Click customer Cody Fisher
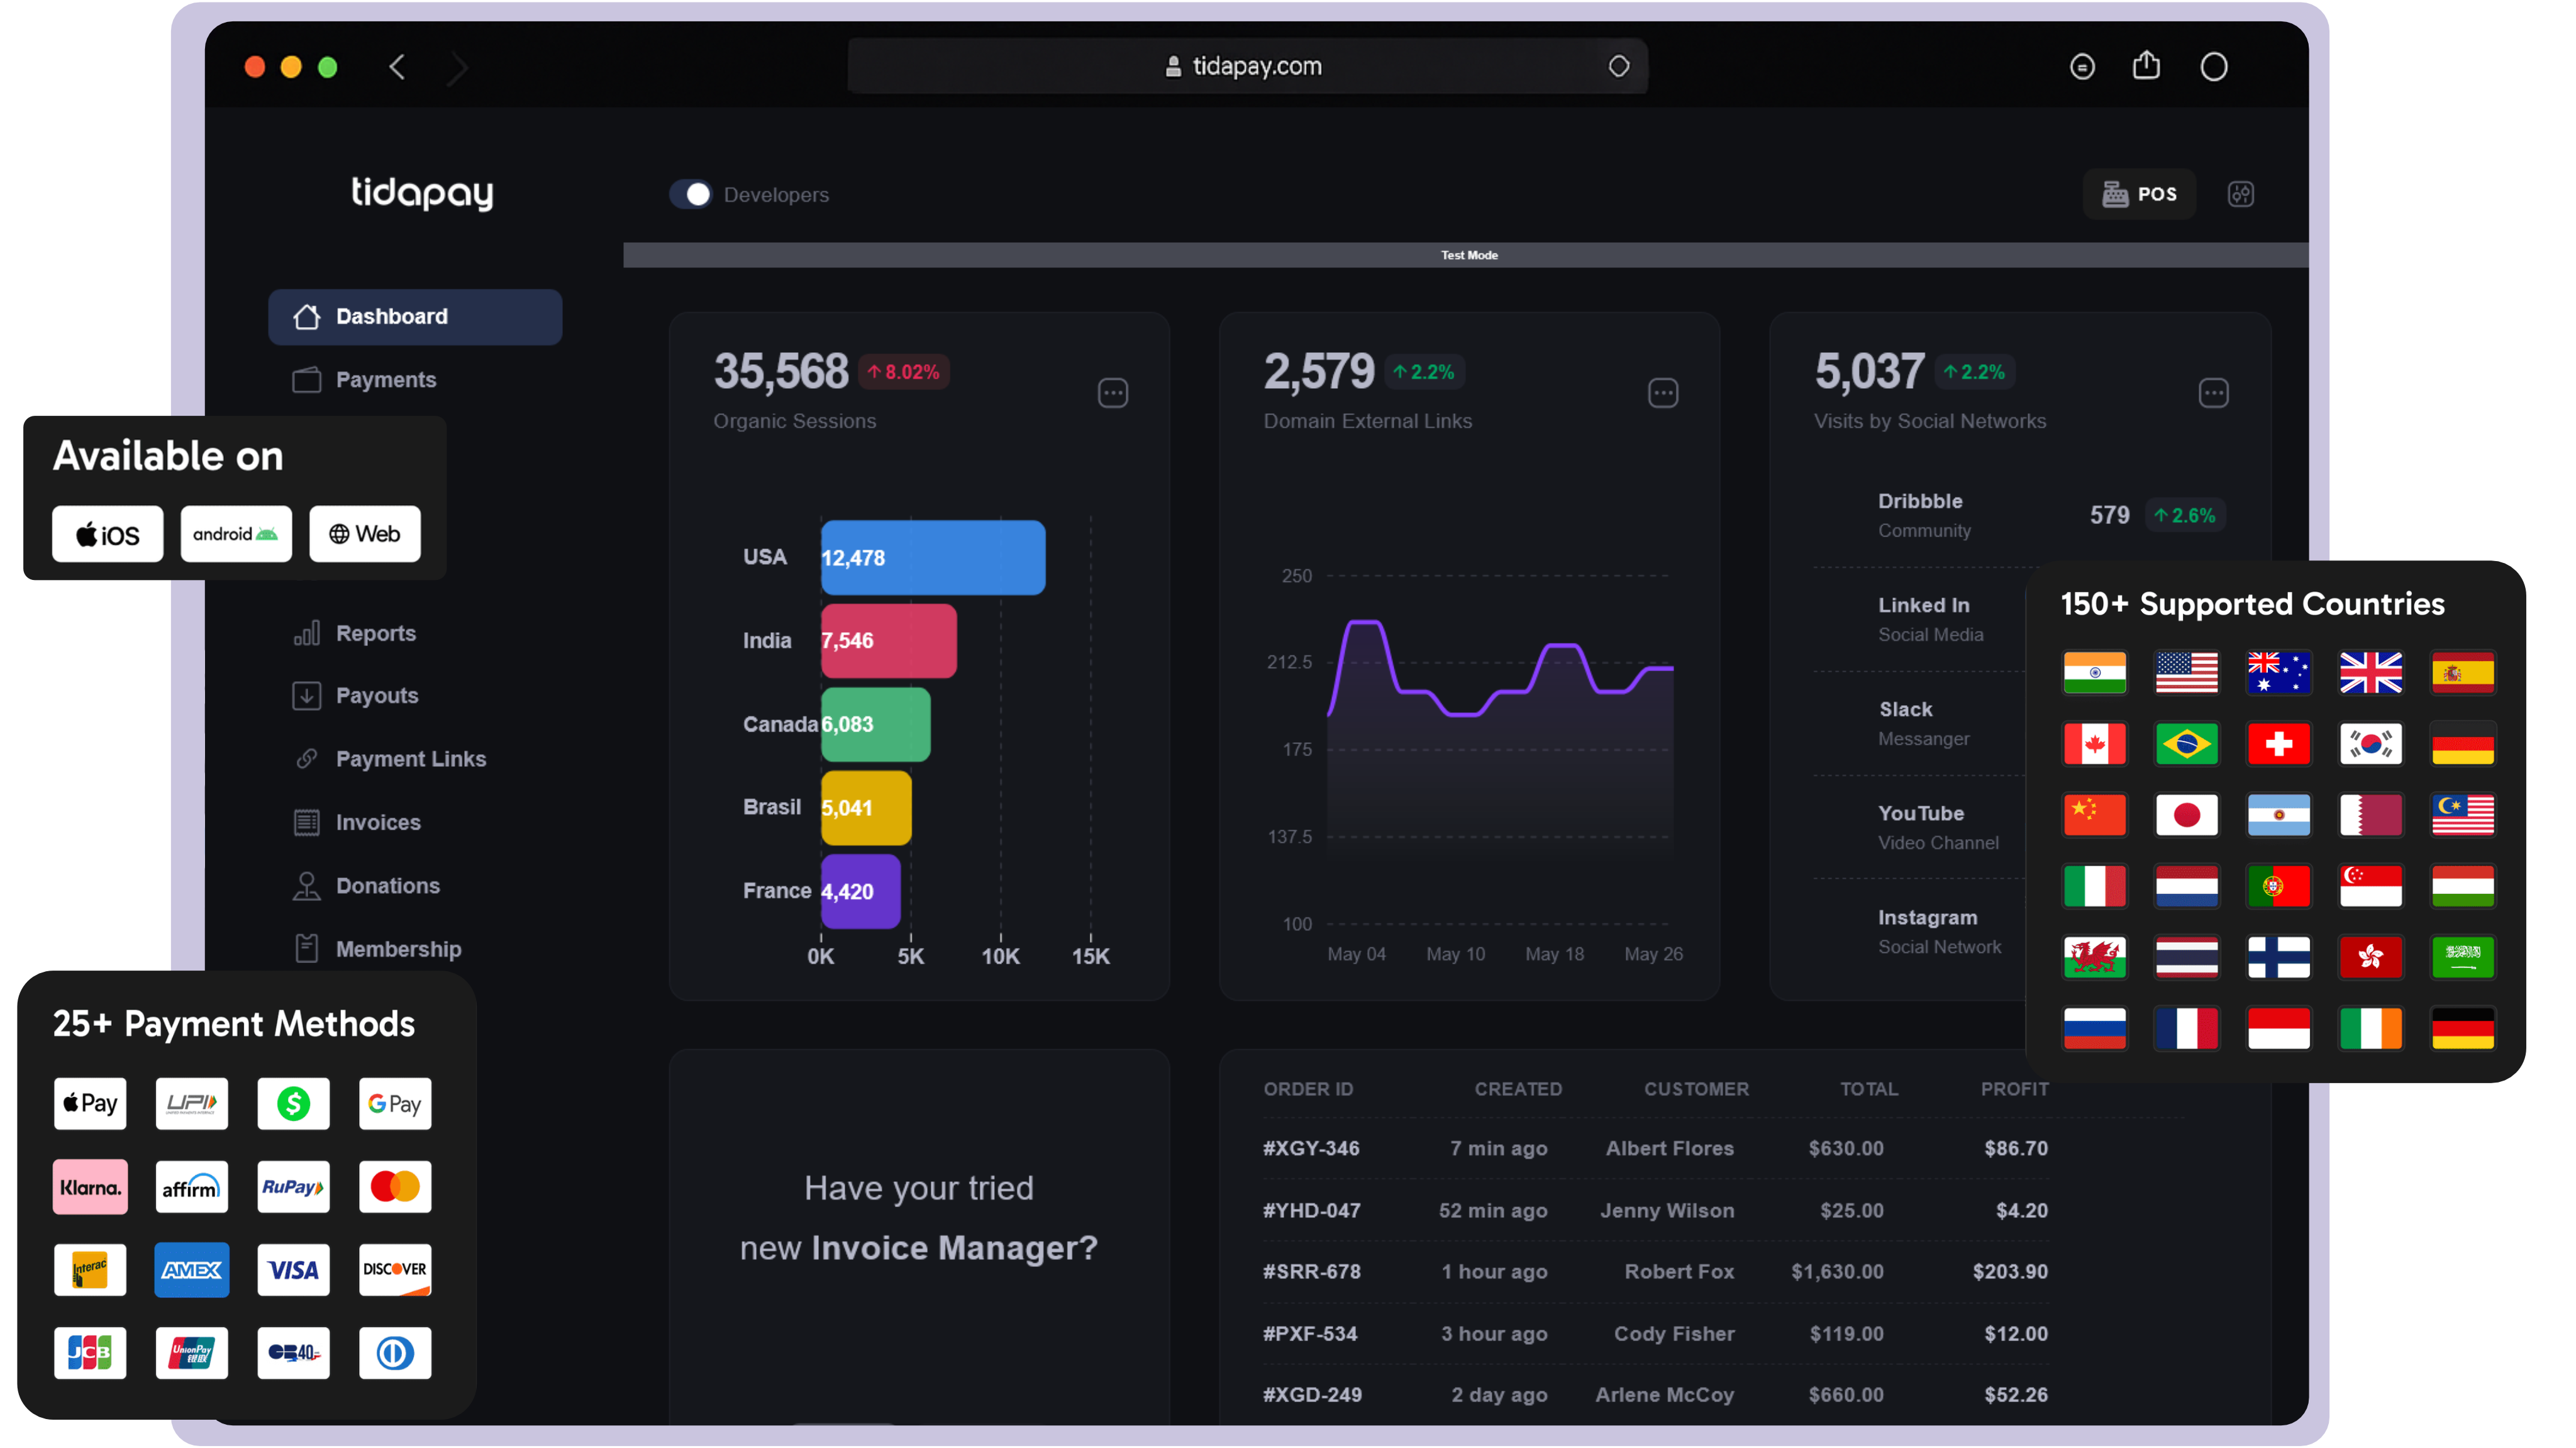The image size is (2576, 1448). 1673,1333
